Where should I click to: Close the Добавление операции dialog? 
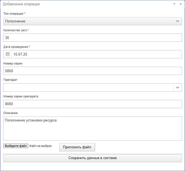pos(181,4)
